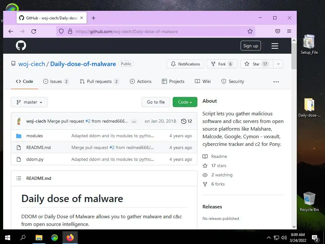This screenshot has height=244, width=325.
Task: Open the Wiki tab
Action: click(203, 82)
